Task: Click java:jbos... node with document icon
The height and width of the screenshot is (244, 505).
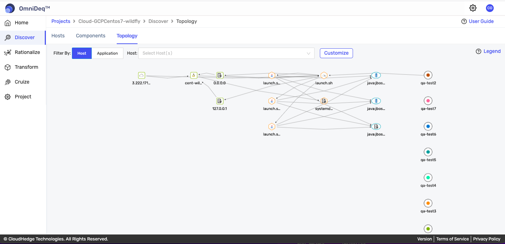Action: 376,126
